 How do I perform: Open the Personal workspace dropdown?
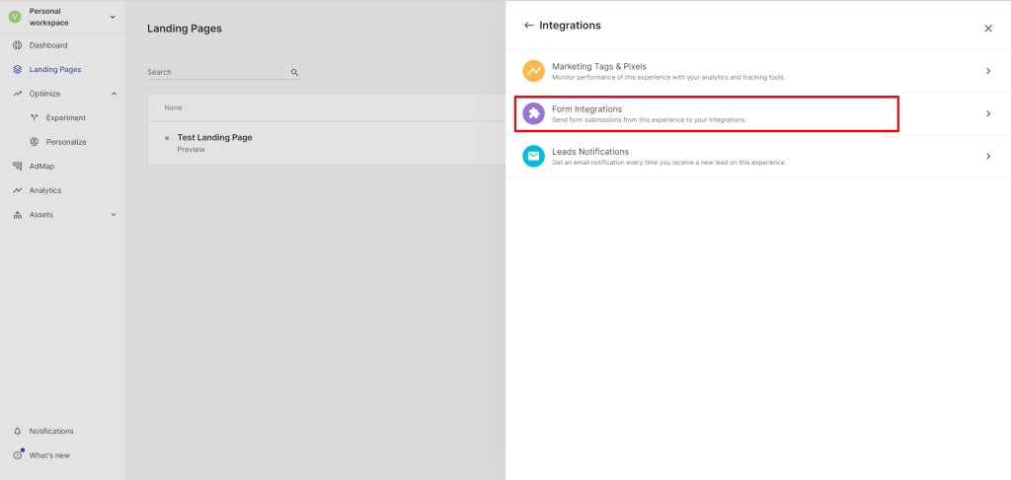112,17
